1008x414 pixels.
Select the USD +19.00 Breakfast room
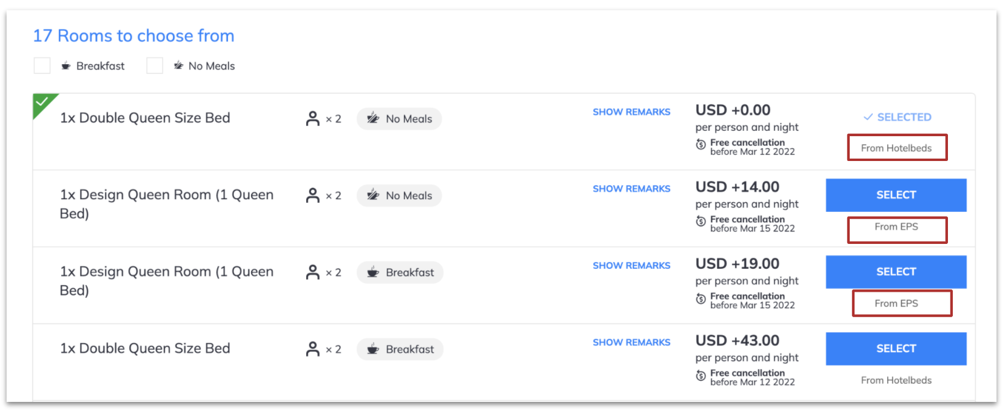[896, 272]
